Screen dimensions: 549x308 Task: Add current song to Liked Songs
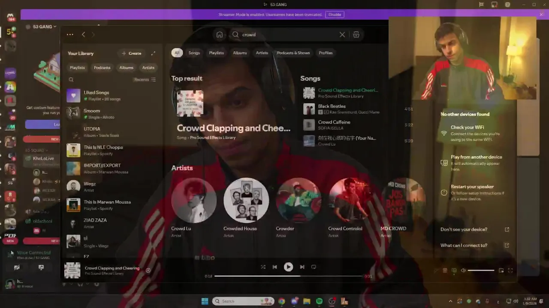(x=148, y=270)
